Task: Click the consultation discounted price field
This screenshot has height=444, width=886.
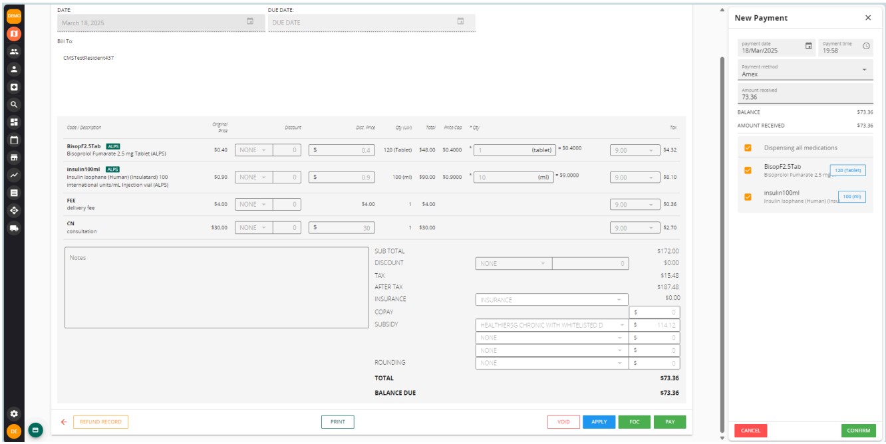Action: click(x=342, y=228)
